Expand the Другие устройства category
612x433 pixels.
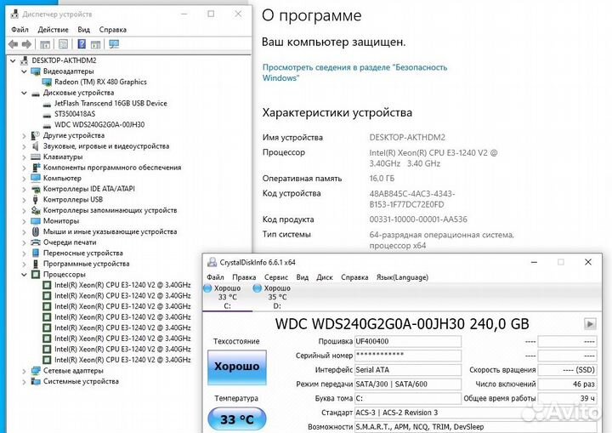24,135
